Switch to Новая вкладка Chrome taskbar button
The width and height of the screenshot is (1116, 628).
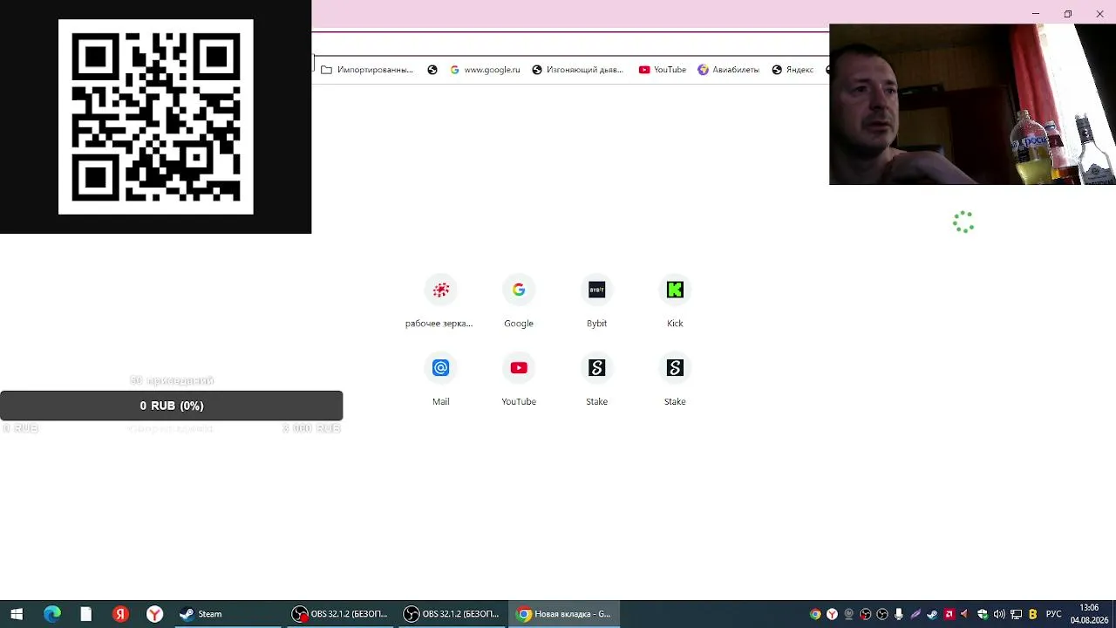(x=564, y=614)
